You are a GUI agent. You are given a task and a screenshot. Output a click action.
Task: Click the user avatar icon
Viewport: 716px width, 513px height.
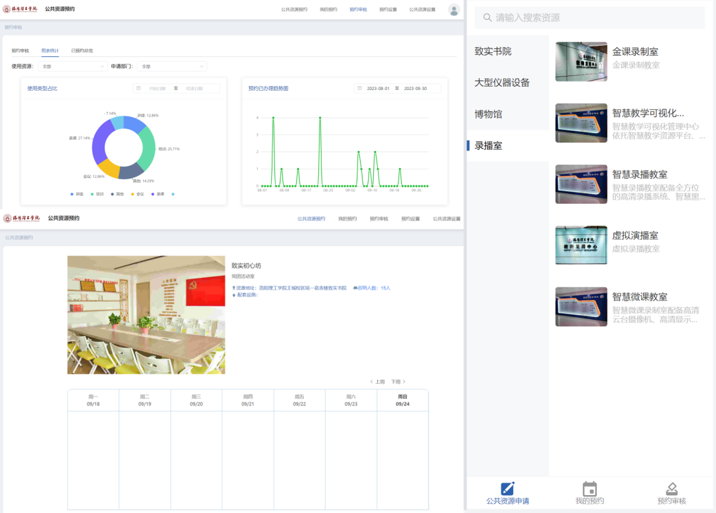click(x=453, y=10)
